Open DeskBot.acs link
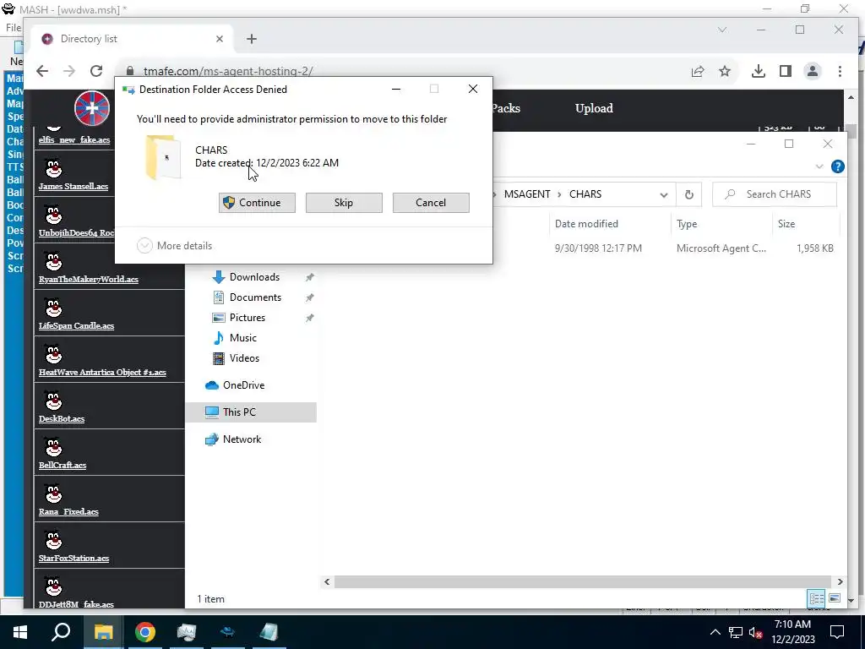This screenshot has width=865, height=649. click(x=62, y=419)
